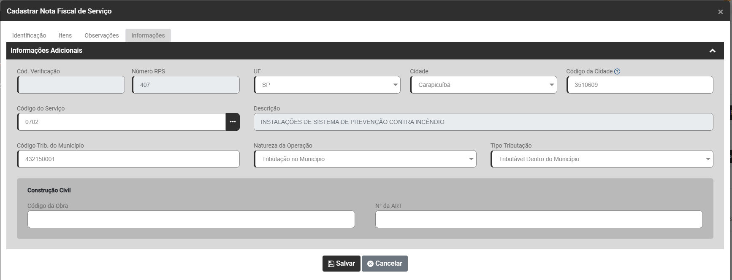Close the Cadastrar Nota Fiscal dialog

[x=720, y=12]
